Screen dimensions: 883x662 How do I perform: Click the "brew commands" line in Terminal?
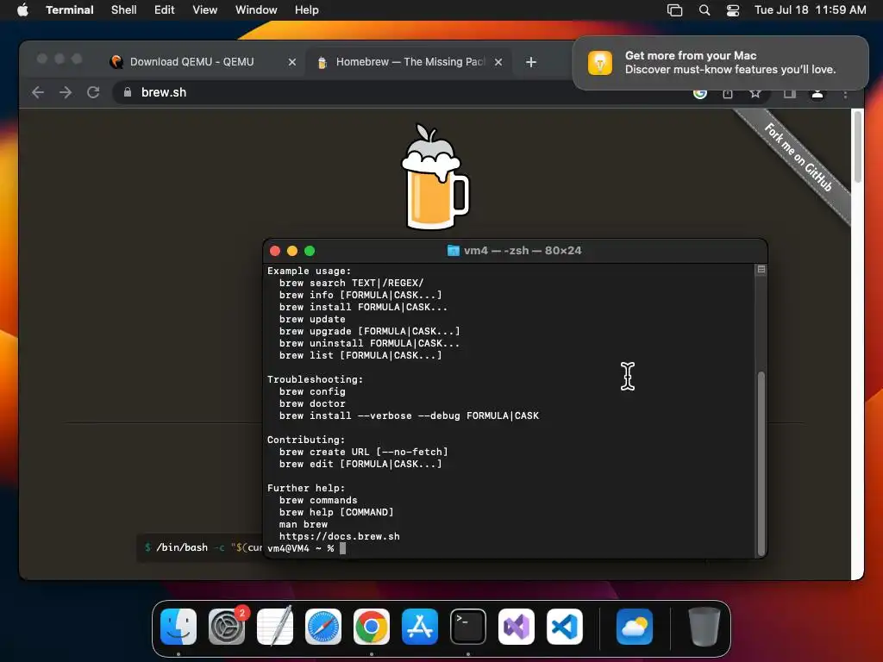click(318, 500)
